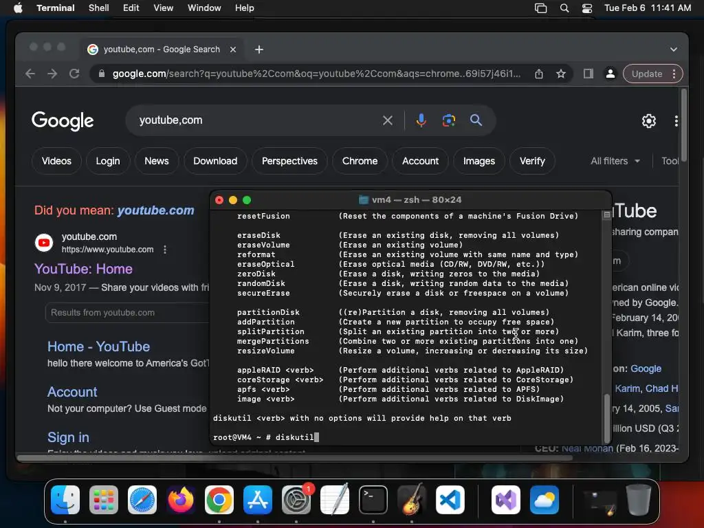Open the YouTube: Home result
The height and width of the screenshot is (528, 704).
click(83, 269)
